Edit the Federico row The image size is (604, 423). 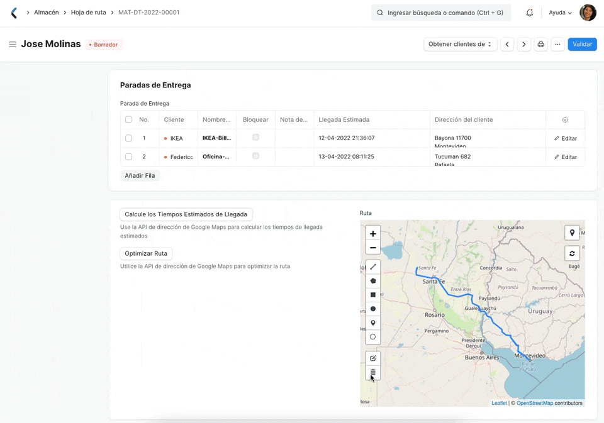[566, 157]
